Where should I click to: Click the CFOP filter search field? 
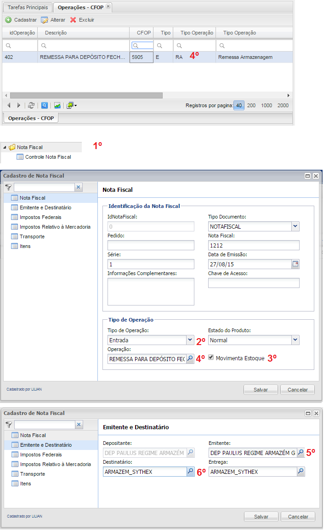[x=142, y=46]
